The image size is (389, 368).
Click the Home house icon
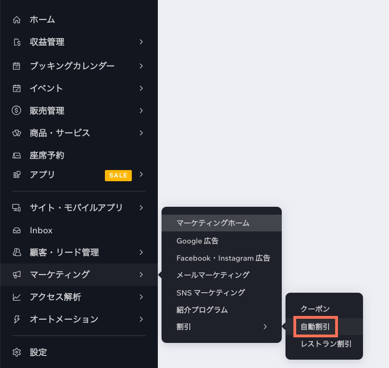pos(17,20)
